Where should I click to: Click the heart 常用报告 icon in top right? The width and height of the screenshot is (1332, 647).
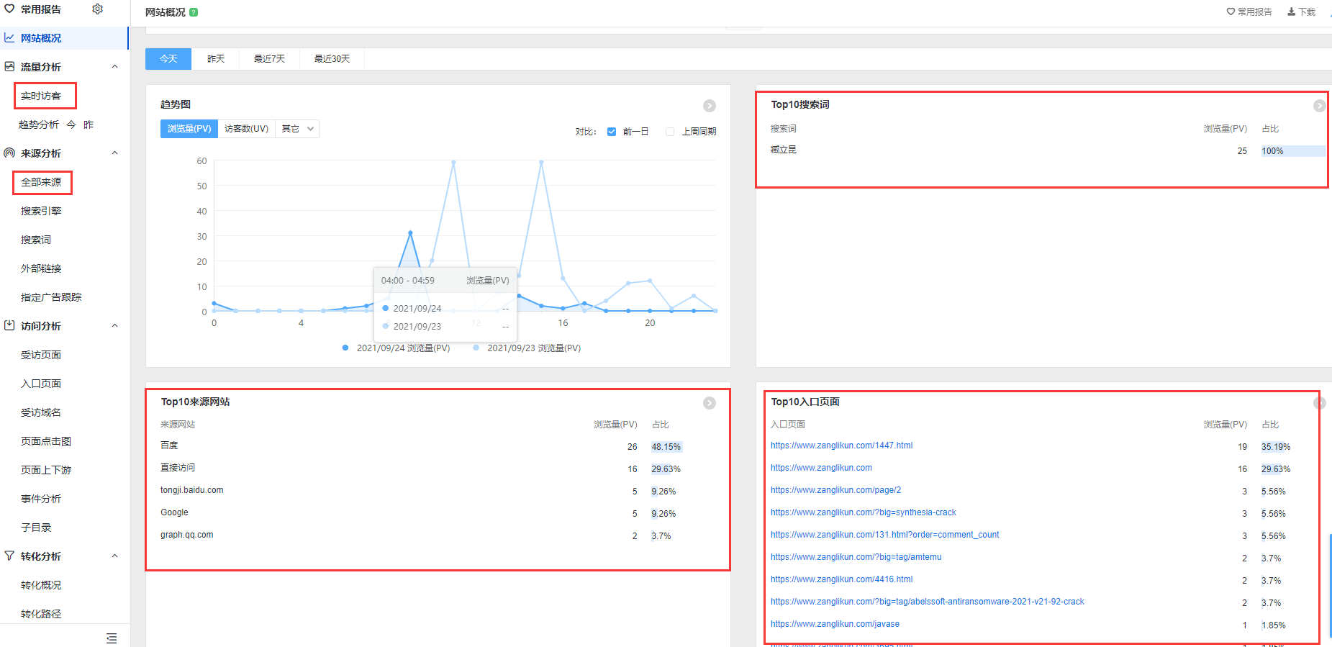point(1249,12)
